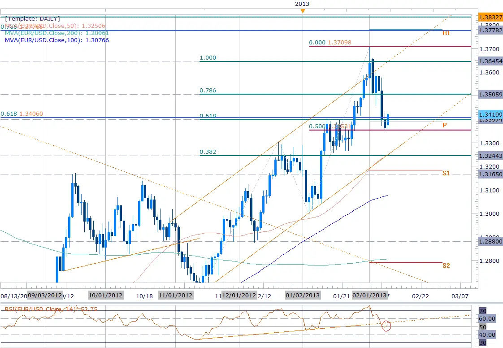The height and width of the screenshot is (348, 503).
Task: Click the RSI 60.00 axis value
Action: 487,318
